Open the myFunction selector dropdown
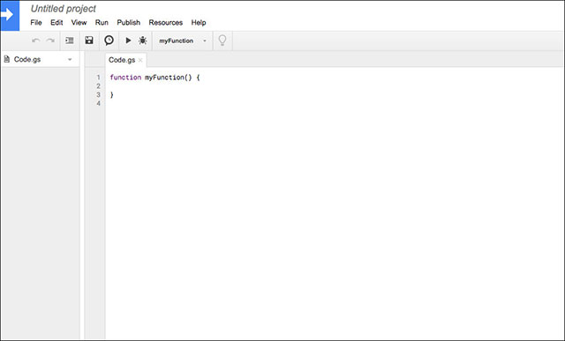Screen dimensions: 565x341 point(183,41)
